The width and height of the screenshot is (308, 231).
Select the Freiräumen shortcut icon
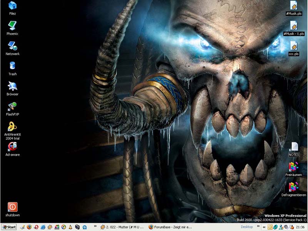coord(294,169)
